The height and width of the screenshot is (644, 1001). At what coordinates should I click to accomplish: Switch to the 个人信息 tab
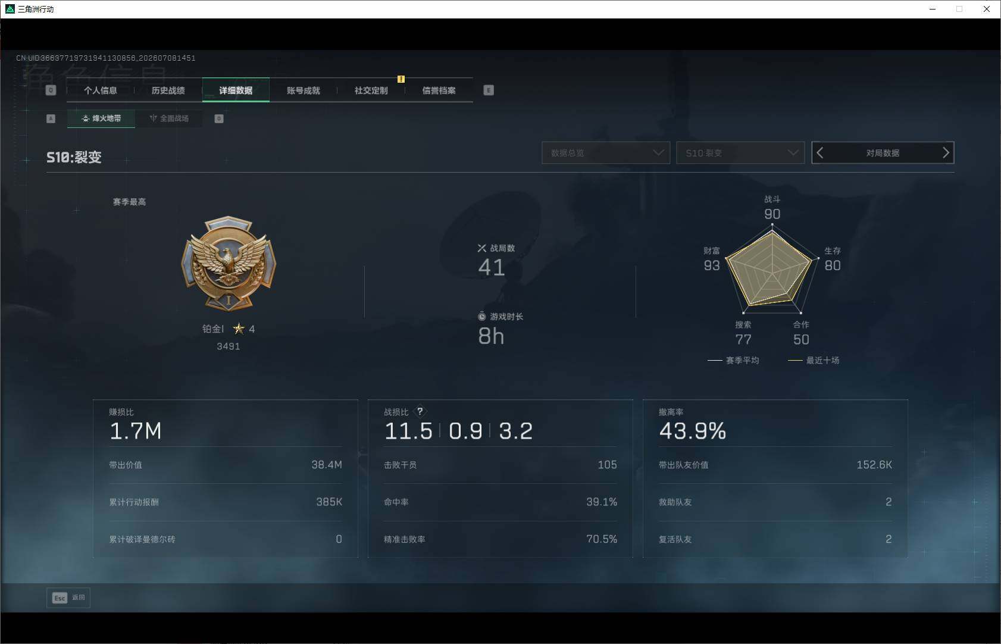coord(101,90)
